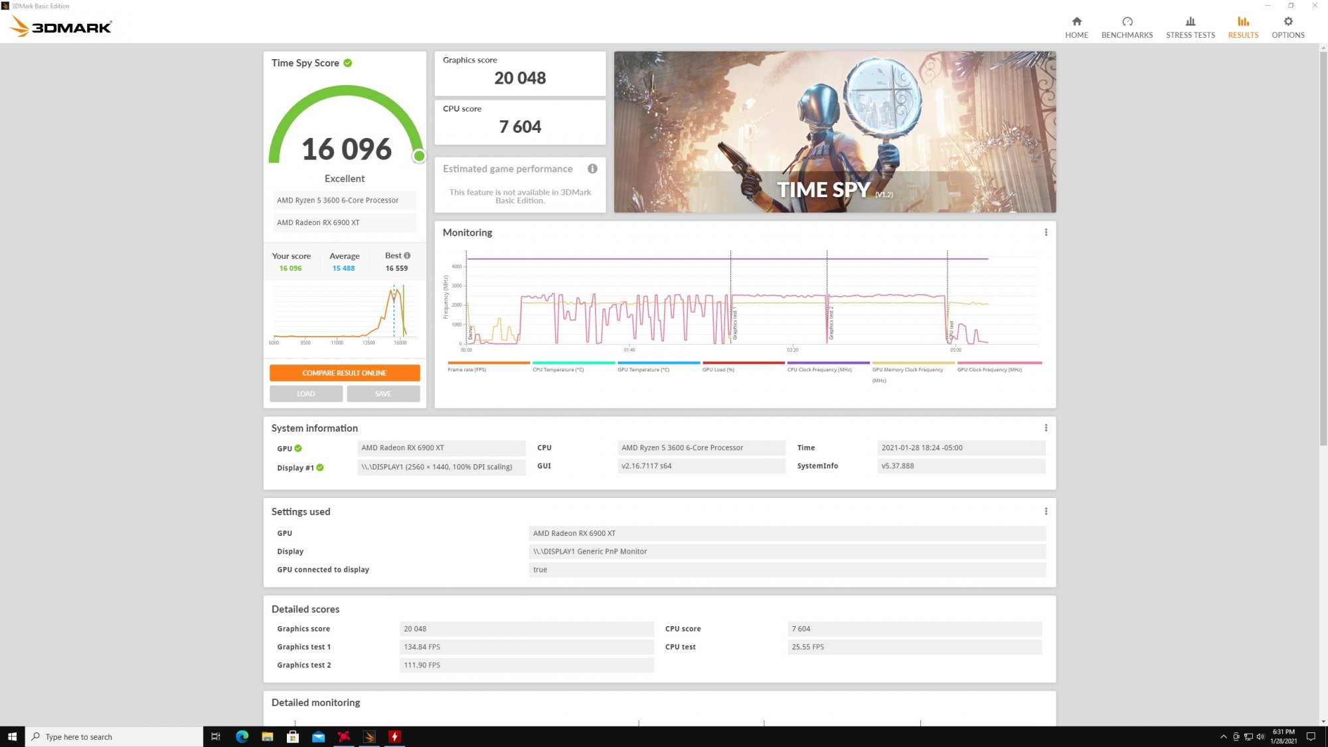Click the Average score 15 488
This screenshot has width=1328, height=747.
pos(343,268)
